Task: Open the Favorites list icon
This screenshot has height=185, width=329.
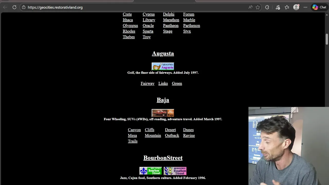Action: pyautogui.click(x=287, y=7)
